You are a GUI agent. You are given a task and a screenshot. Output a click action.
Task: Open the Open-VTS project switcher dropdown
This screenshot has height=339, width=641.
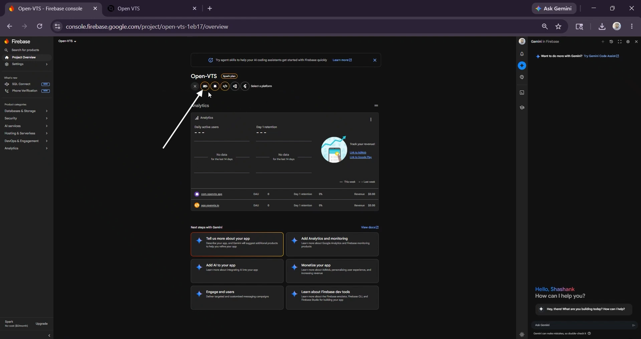pos(67,41)
